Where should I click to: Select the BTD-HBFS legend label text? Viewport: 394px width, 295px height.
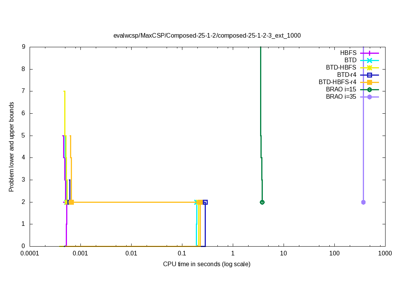point(341,68)
